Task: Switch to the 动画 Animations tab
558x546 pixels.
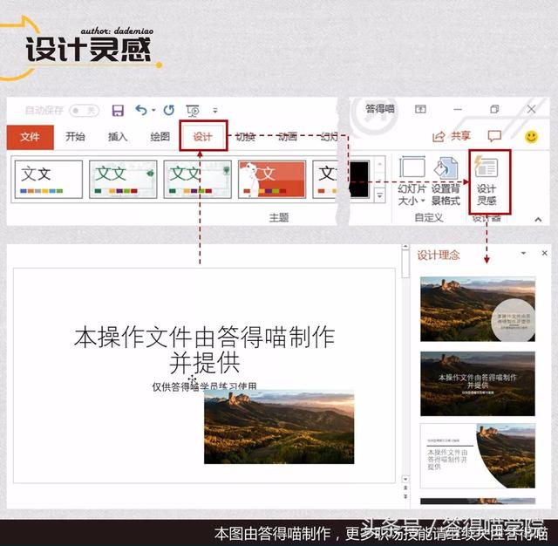Action: point(288,137)
